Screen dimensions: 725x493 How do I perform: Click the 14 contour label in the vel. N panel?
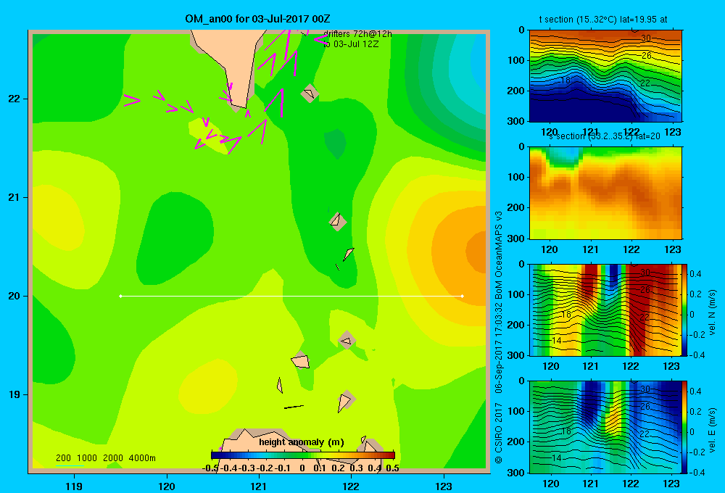[556, 340]
